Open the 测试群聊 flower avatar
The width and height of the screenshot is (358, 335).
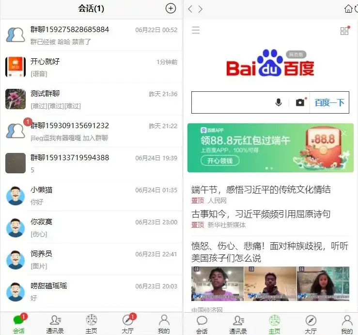pyautogui.click(x=16, y=99)
